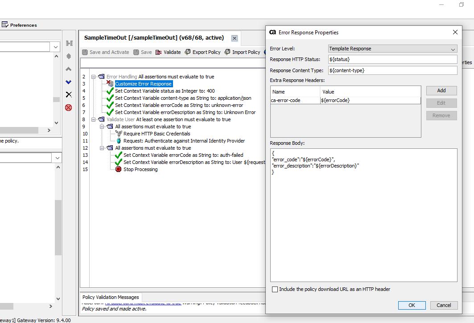Move assertion down with blue down arrow
This screenshot has height=323, width=474.
(68, 82)
